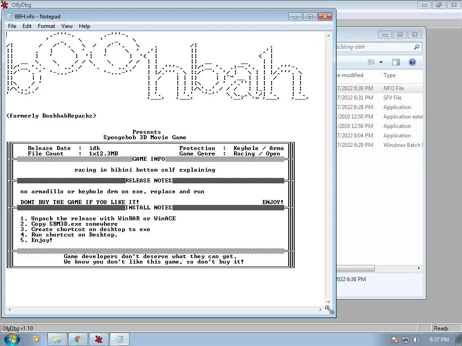Click the line 'Copy SBM3D.exe somewhere'
The width and height of the screenshot is (462, 346).
[74, 224]
